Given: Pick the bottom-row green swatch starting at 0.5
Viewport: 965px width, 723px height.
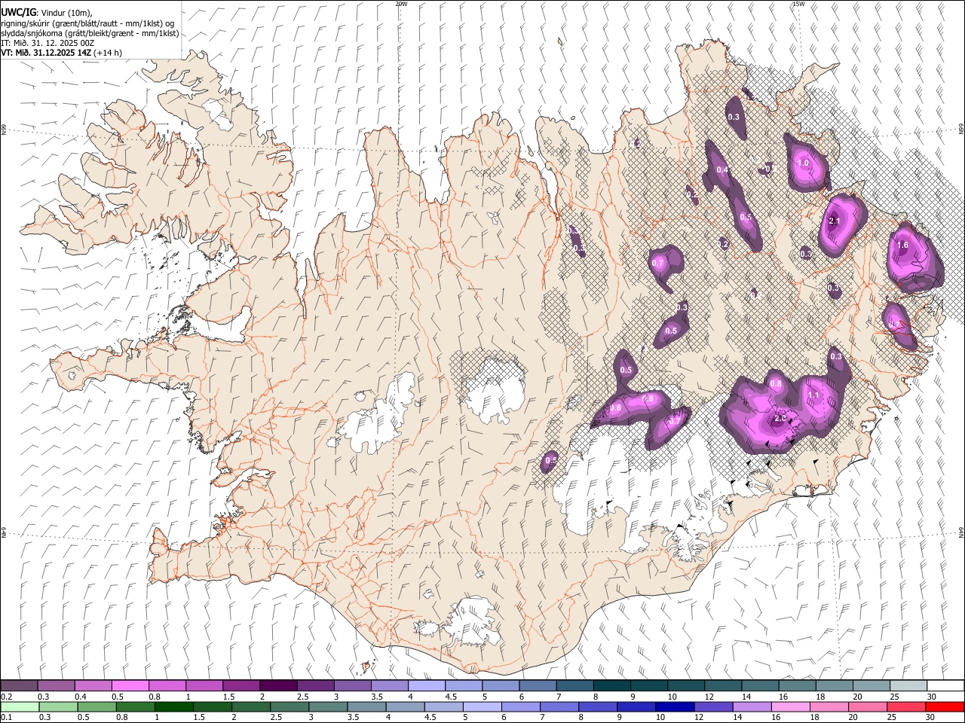Looking at the screenshot, I should 96,707.
